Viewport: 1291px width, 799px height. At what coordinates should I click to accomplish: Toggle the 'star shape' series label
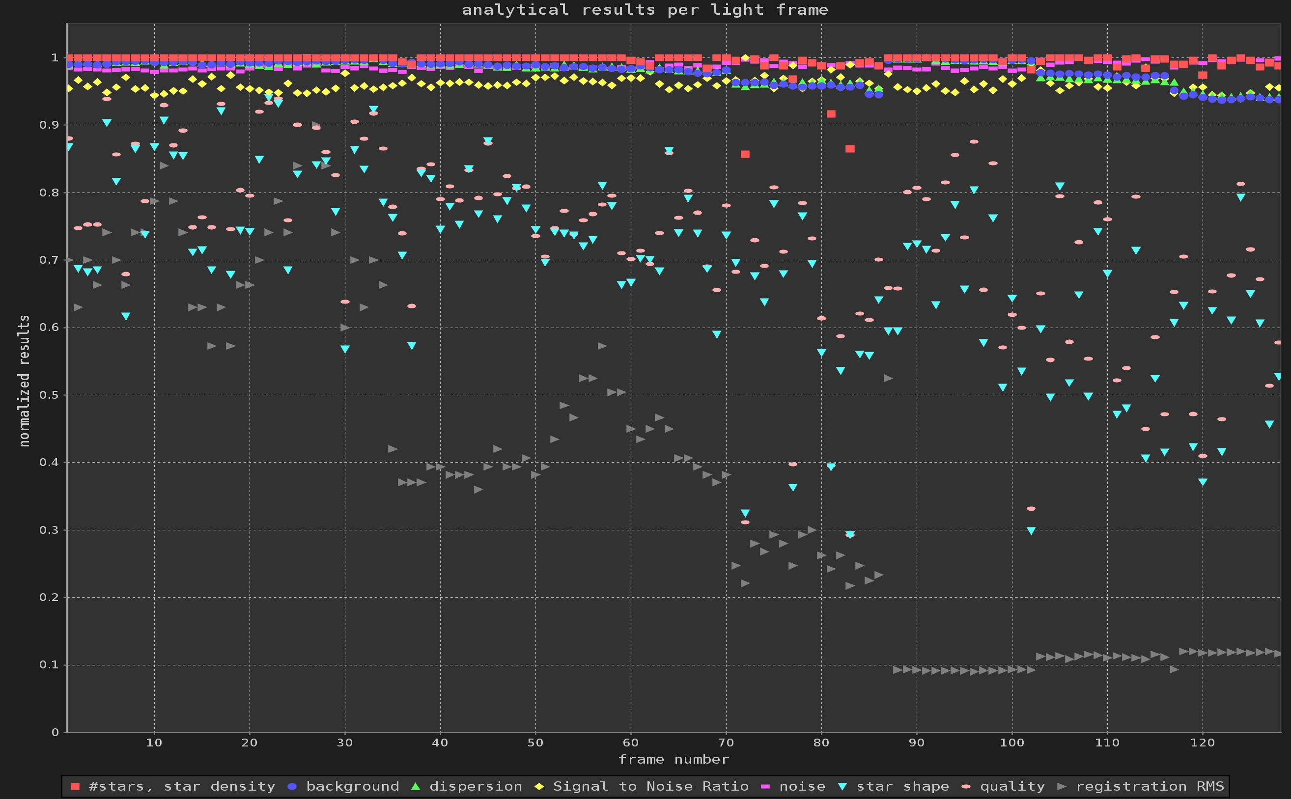tap(902, 786)
